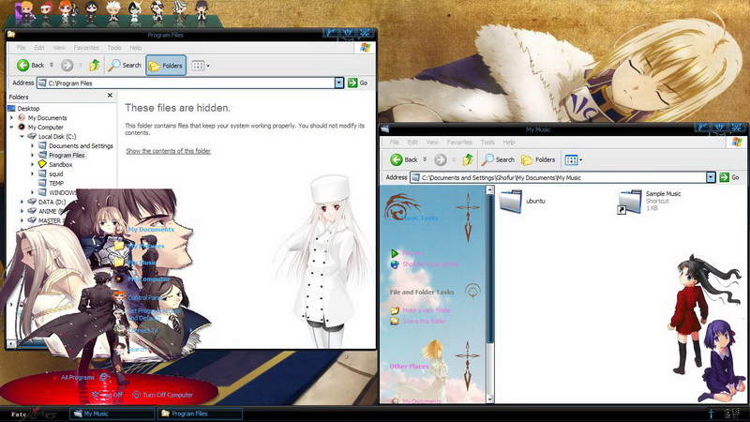This screenshot has width=750, height=422.
Task: Click Make a new folder link
Action: (427, 310)
